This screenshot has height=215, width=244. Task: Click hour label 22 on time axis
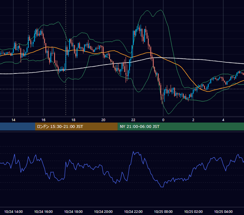(133, 120)
